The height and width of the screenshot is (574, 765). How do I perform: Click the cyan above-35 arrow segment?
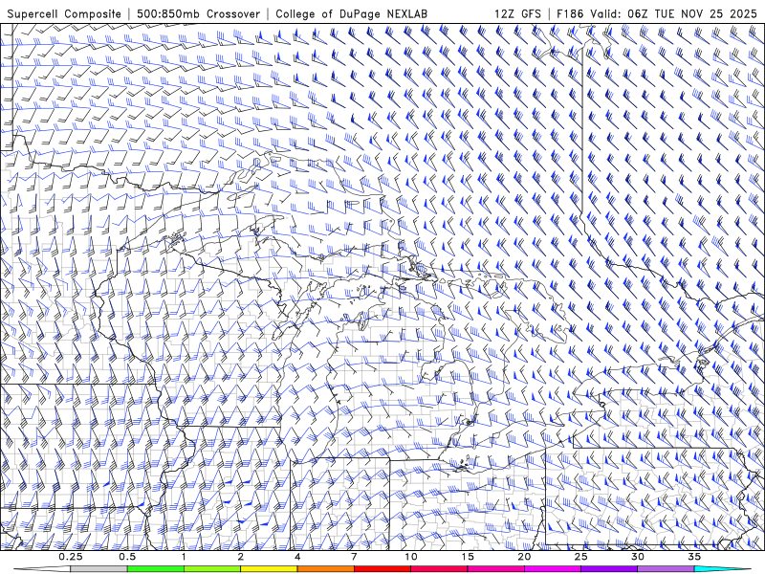723,569
